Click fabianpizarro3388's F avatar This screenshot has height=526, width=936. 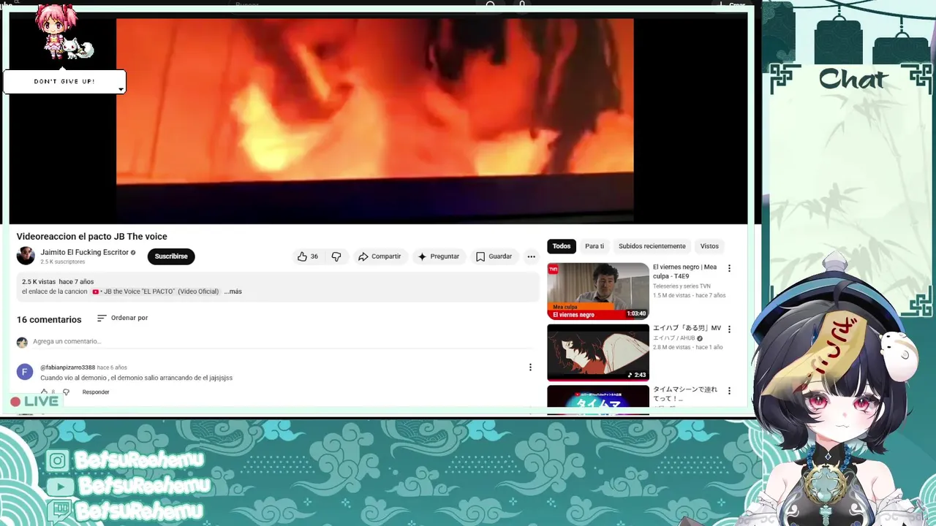(x=25, y=372)
